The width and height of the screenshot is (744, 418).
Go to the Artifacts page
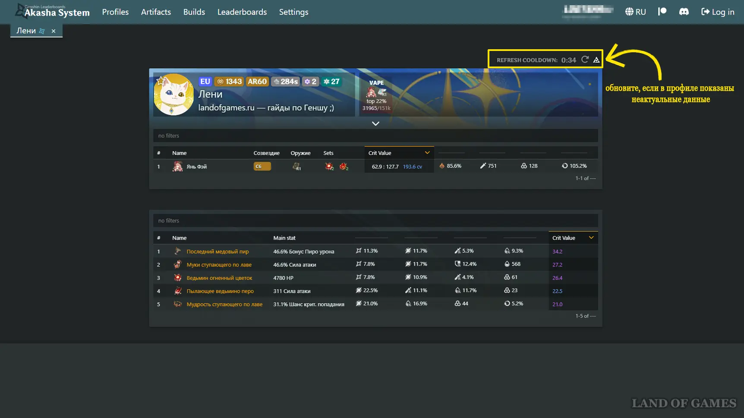(x=156, y=12)
